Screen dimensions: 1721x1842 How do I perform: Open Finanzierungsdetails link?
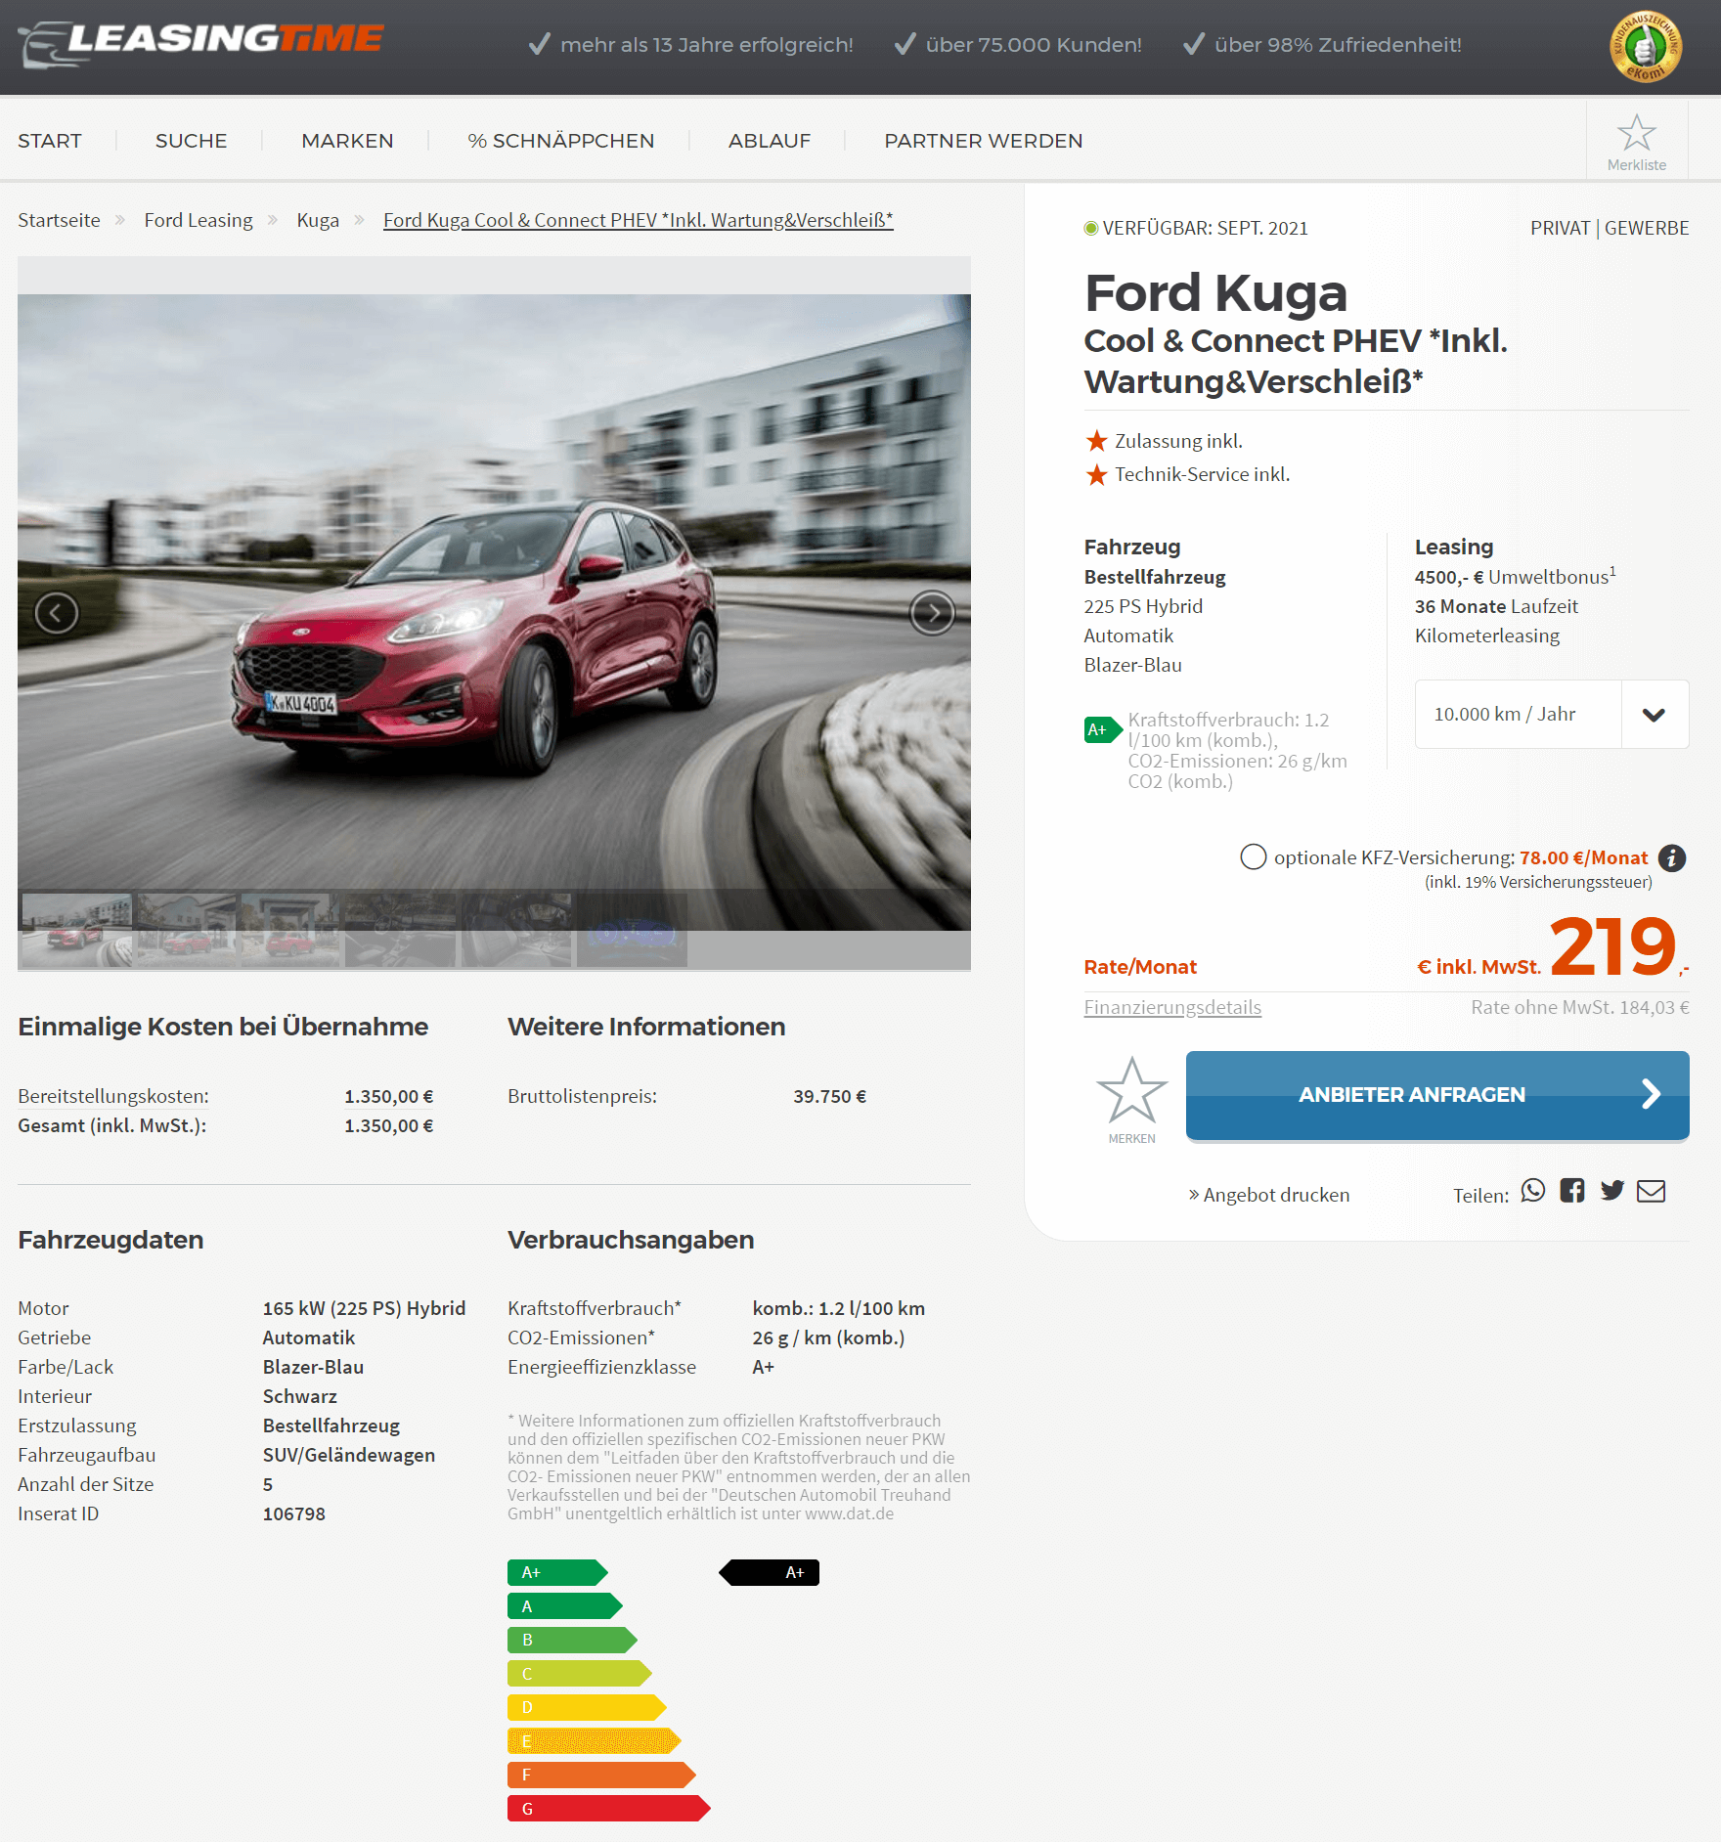1172,1007
